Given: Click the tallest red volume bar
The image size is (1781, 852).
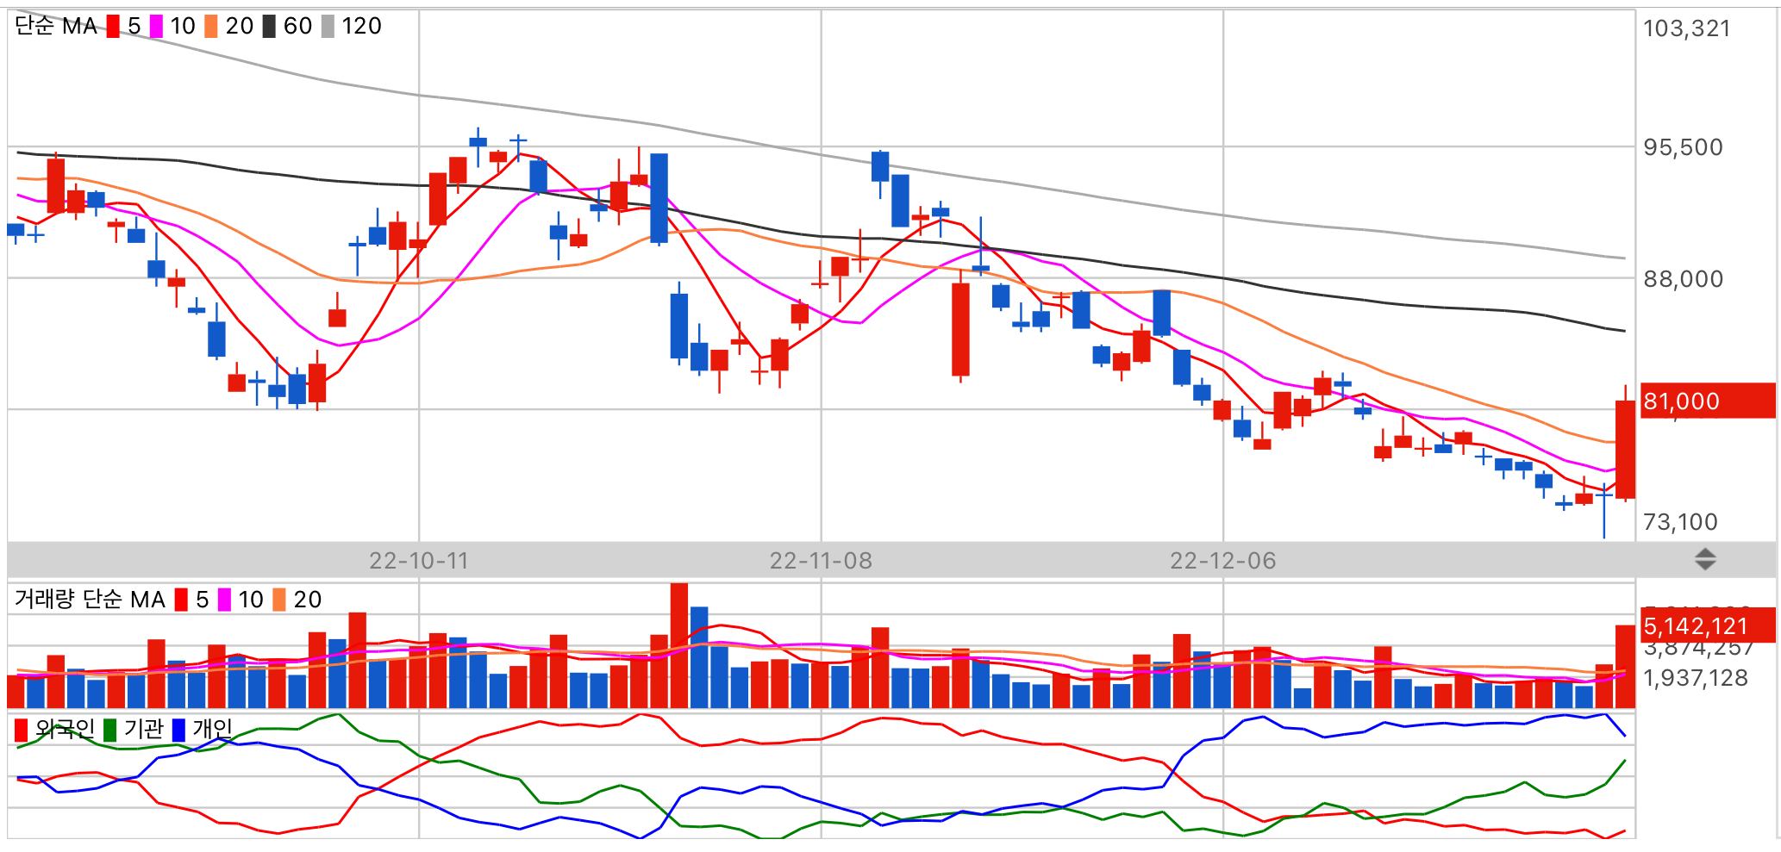Looking at the screenshot, I should coord(679,646).
